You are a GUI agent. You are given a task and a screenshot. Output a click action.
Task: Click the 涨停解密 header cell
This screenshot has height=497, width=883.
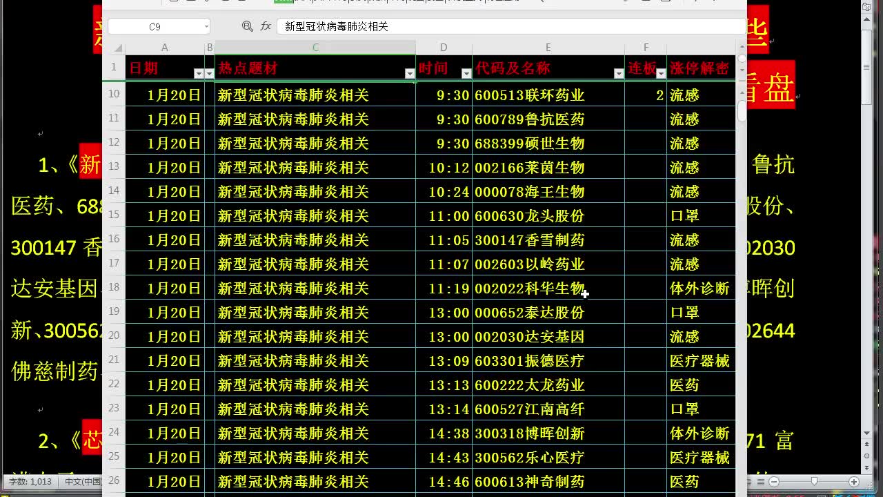[701, 68]
